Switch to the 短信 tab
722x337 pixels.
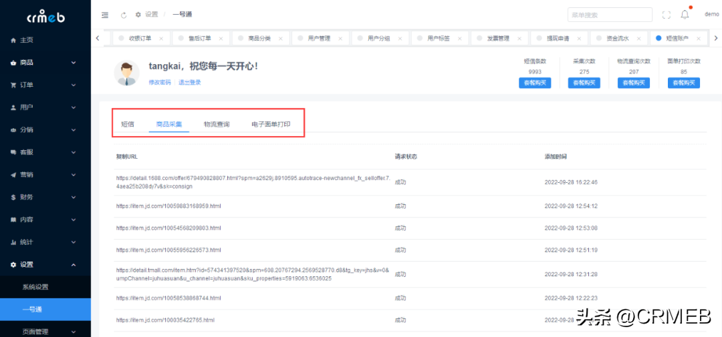128,124
